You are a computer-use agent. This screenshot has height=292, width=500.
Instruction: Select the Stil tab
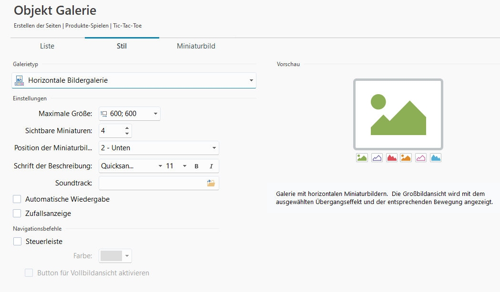(122, 46)
